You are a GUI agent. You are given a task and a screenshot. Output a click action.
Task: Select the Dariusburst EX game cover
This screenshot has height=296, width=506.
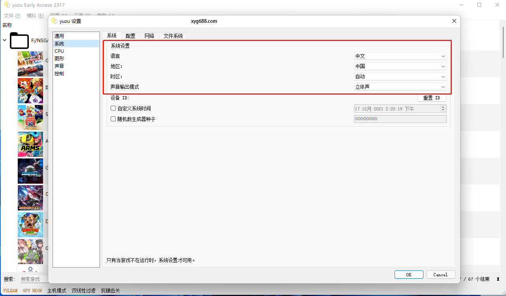click(x=30, y=198)
